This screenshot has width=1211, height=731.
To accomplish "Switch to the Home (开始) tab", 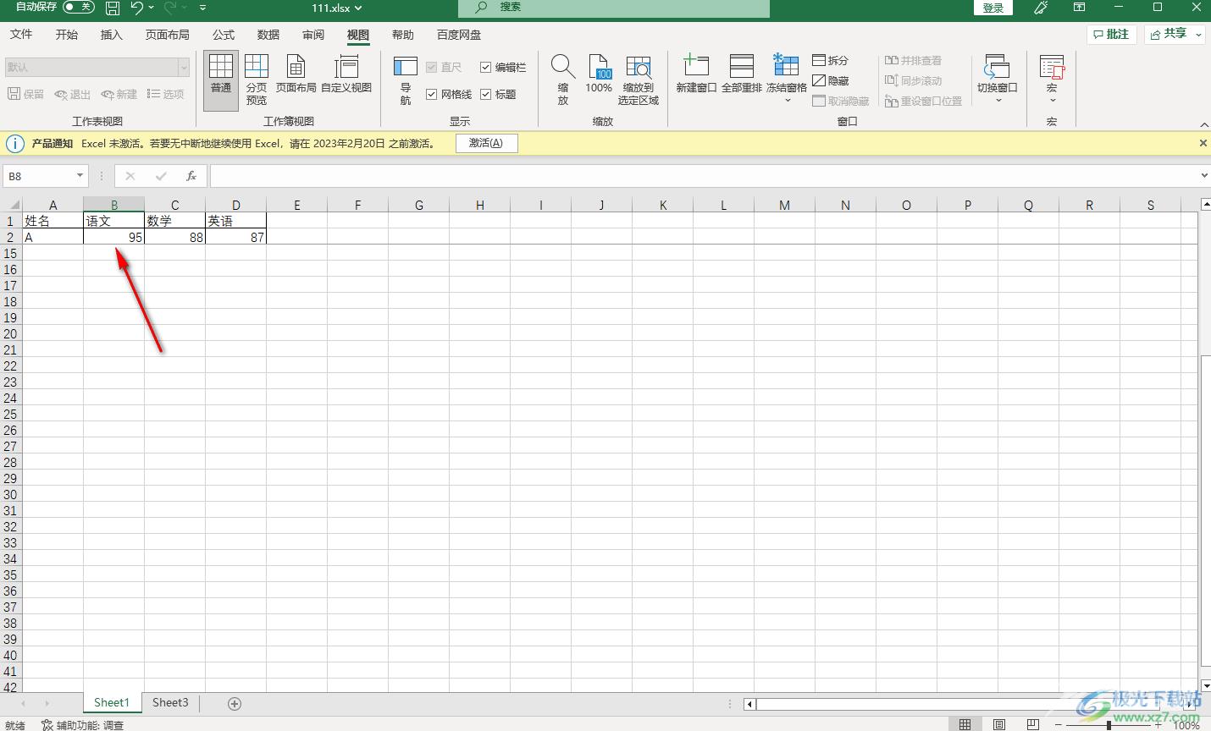I will pos(67,35).
